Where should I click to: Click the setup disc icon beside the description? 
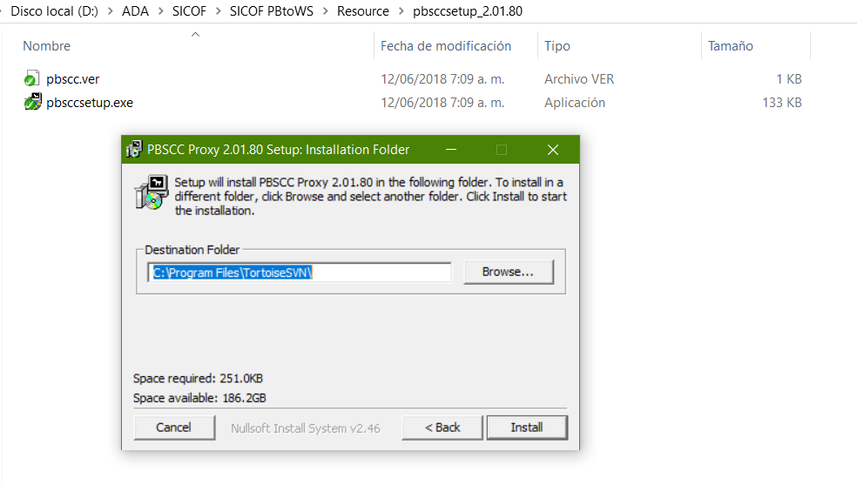point(151,192)
